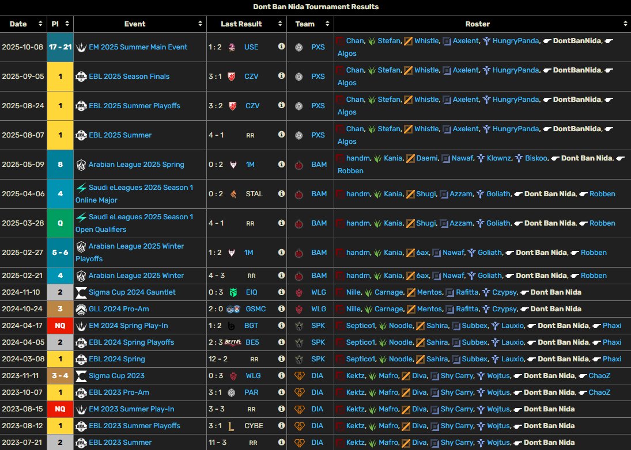
Task: Open Czypsy player link in Sigma Cup Gauntlet row
Action: (504, 292)
